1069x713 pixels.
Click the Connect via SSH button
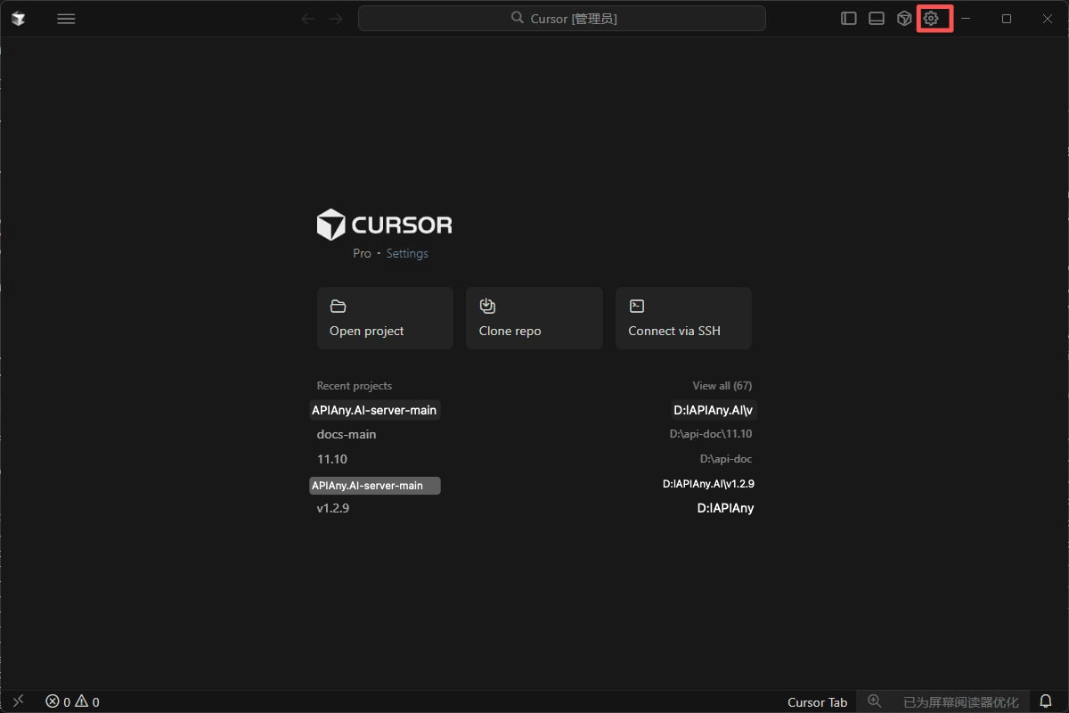(683, 318)
